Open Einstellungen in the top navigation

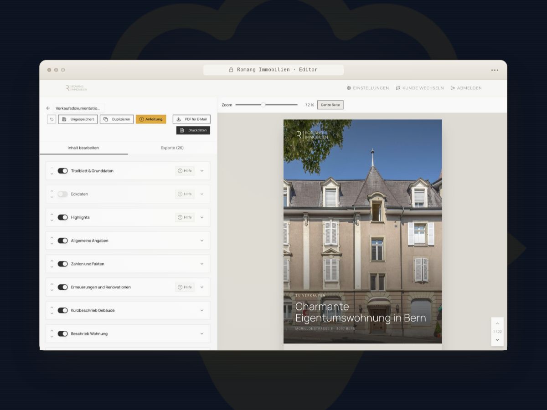(x=368, y=88)
